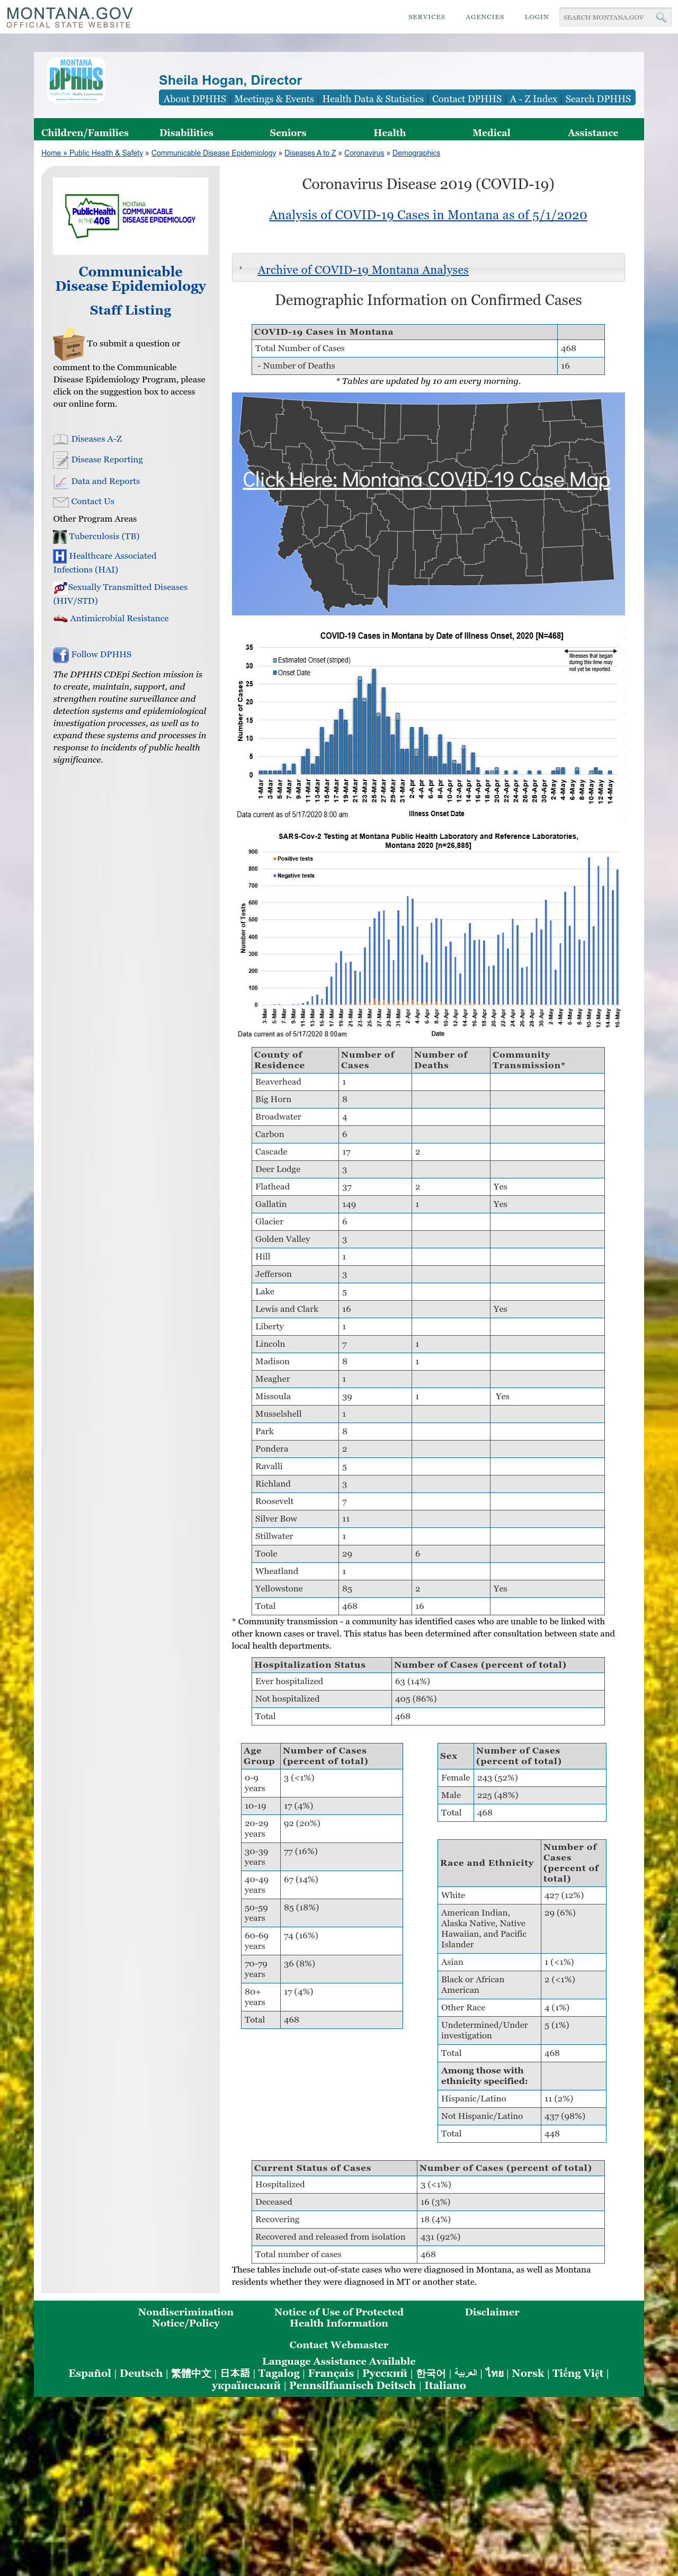The image size is (678, 2576).
Task: Expand the Archive of COVID-19 Montana Analyses
Action: pyautogui.click(x=362, y=270)
